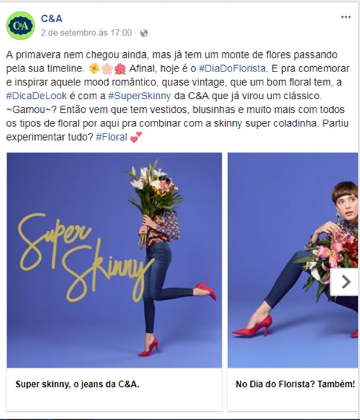Click the yellow flower emoji
This screenshot has height=420, width=360.
94,69
